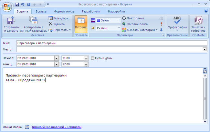
Task: Click the Повторение recurrence button
Action: 133,18
